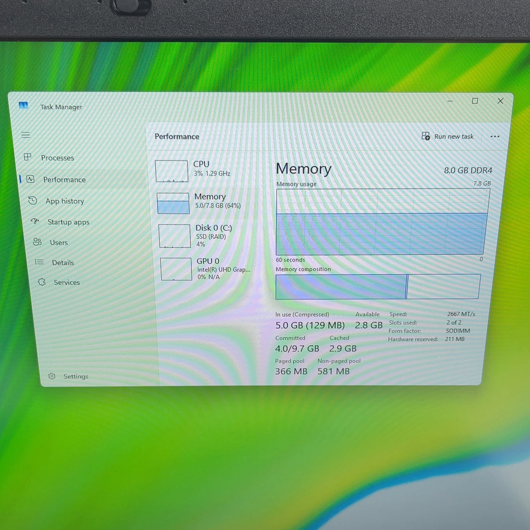Switch to Startup apps page
This screenshot has height=530, width=530.
(x=68, y=222)
